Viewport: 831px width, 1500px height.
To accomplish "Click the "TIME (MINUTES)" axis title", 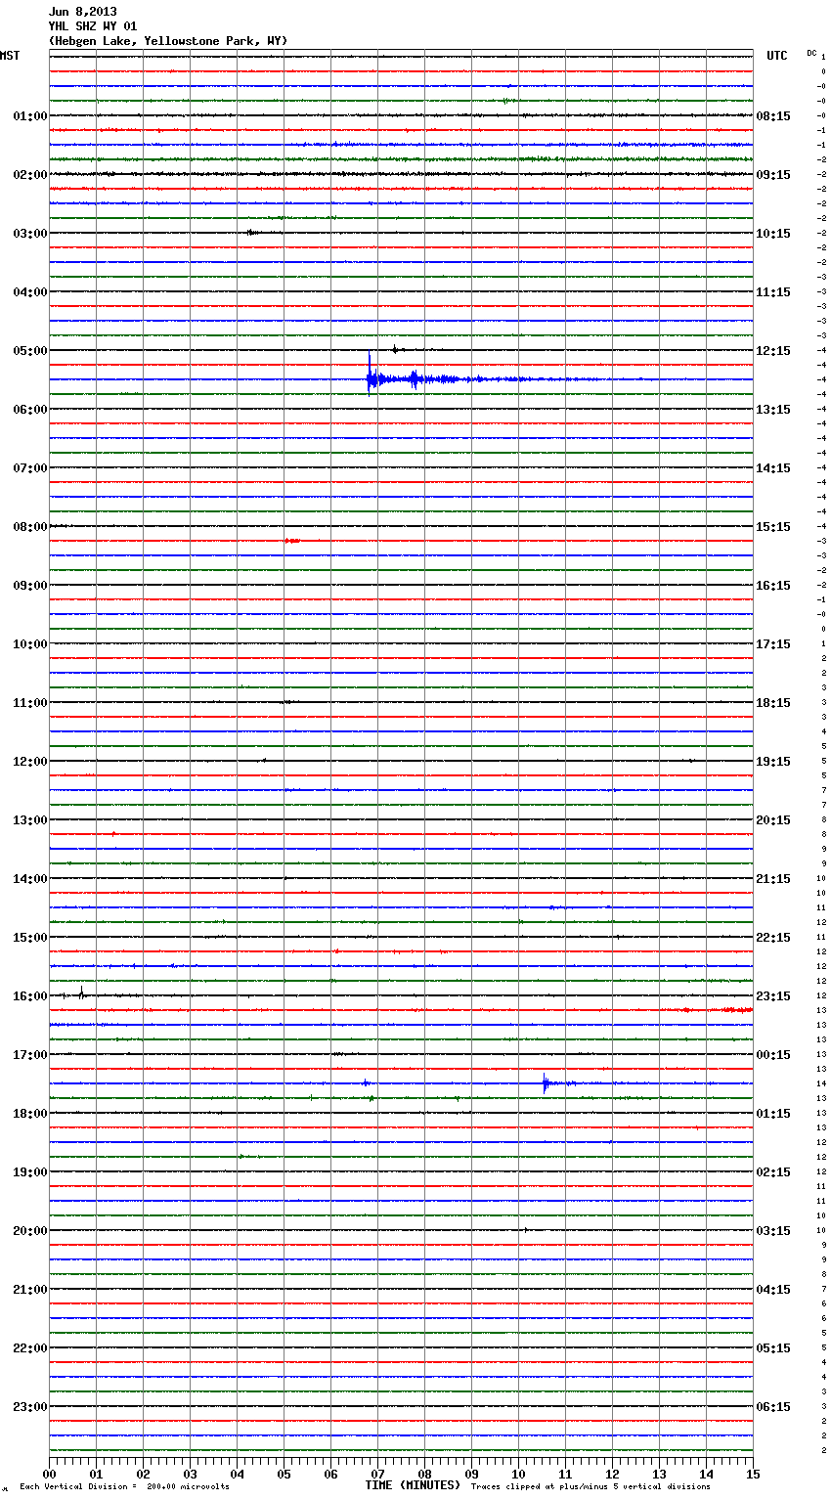I will pyautogui.click(x=413, y=1485).
